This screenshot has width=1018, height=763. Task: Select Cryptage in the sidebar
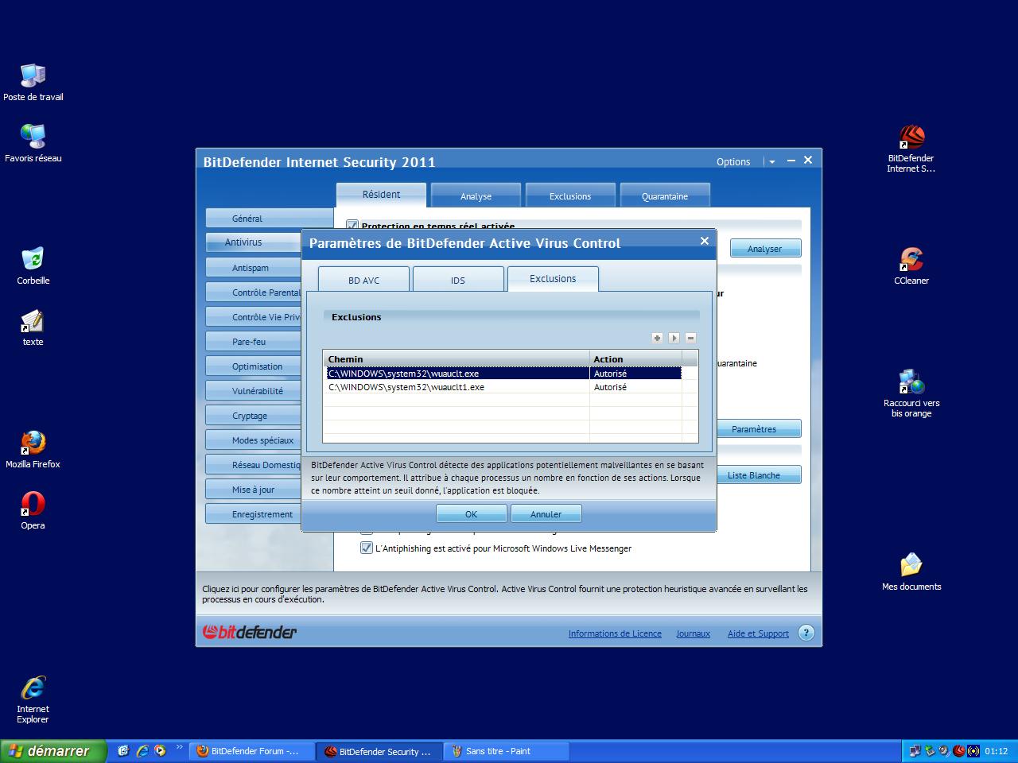tap(253, 416)
